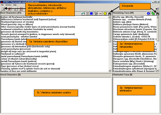161x115 pixels.
Task: Select taxon 'Diospyros spp.'
Action: click(x=135, y=59)
